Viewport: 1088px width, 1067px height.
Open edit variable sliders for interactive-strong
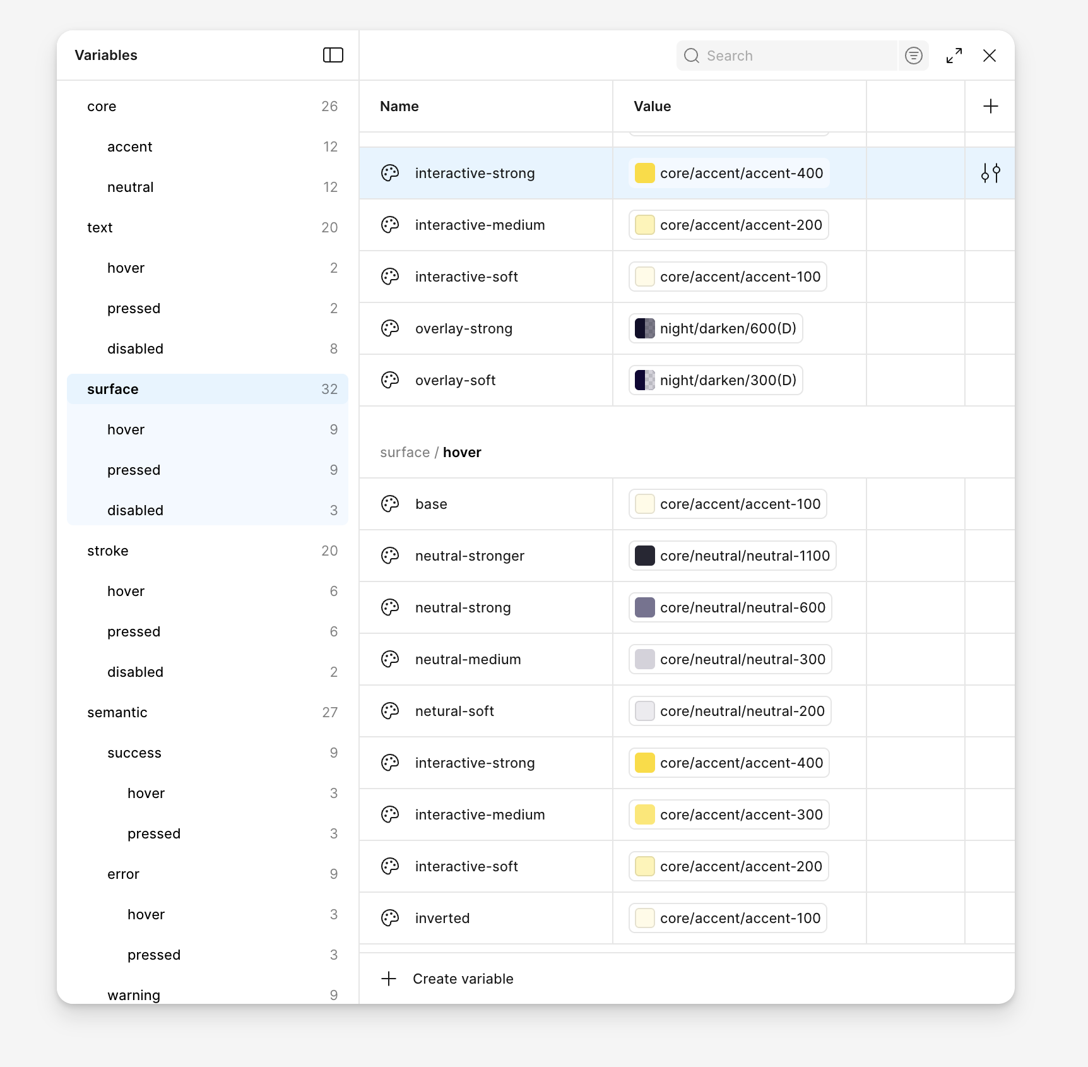tap(990, 173)
